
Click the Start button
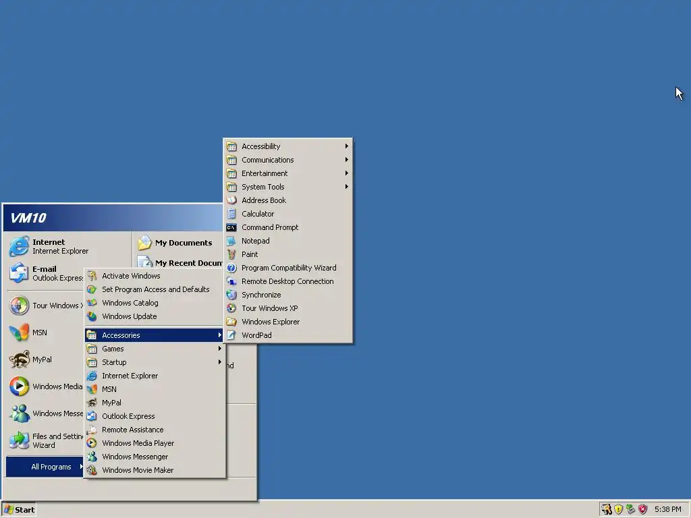click(18, 510)
